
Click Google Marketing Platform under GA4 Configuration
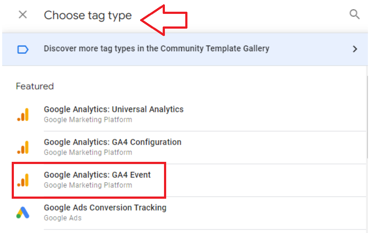tap(88, 152)
